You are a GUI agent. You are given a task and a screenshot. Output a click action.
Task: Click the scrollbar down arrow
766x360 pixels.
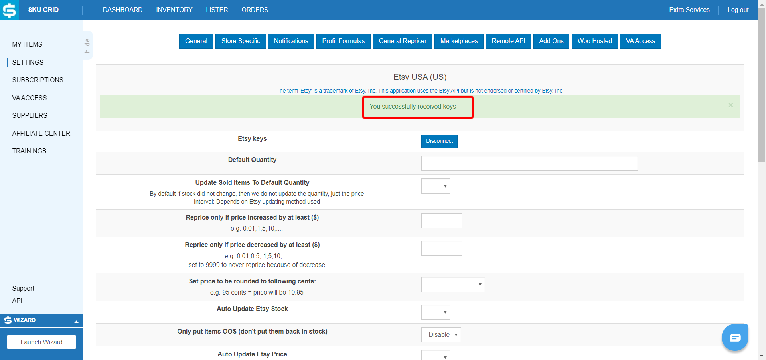[x=762, y=356]
